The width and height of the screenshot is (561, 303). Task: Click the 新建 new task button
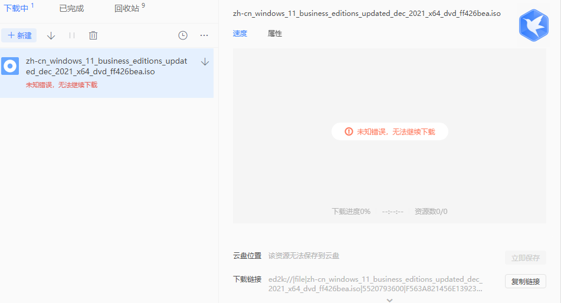(x=19, y=35)
